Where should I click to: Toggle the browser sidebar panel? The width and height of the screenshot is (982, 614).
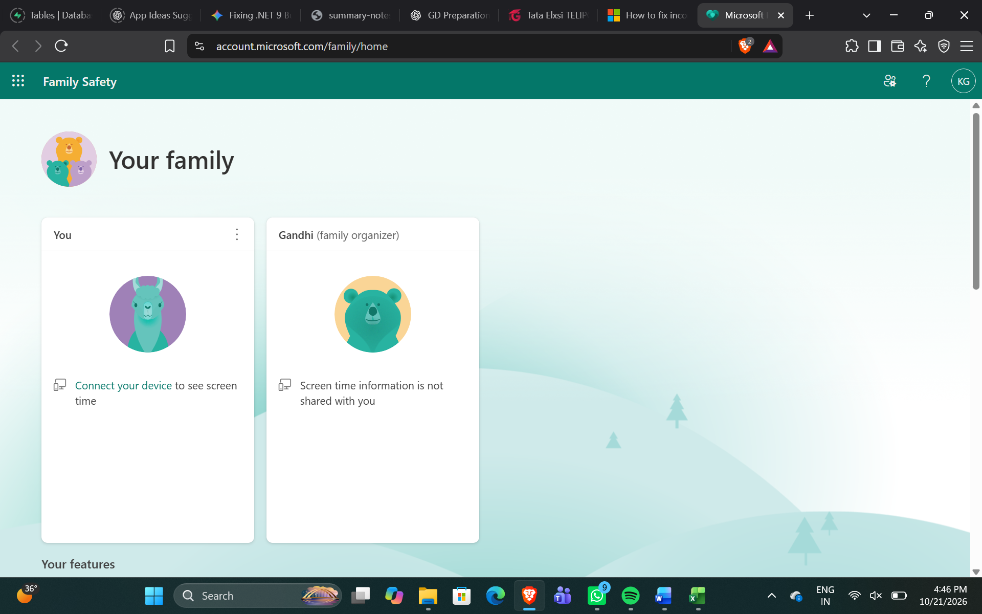(x=875, y=46)
